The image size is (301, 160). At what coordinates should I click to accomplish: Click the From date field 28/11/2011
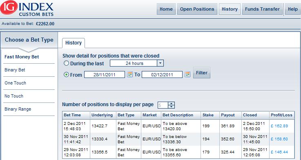coord(105,75)
